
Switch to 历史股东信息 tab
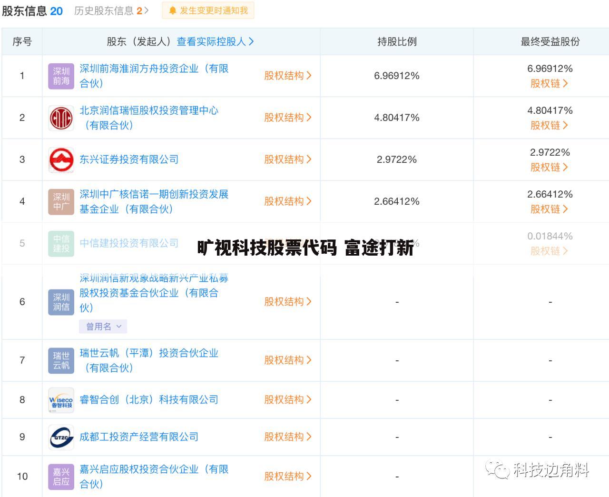tap(111, 10)
